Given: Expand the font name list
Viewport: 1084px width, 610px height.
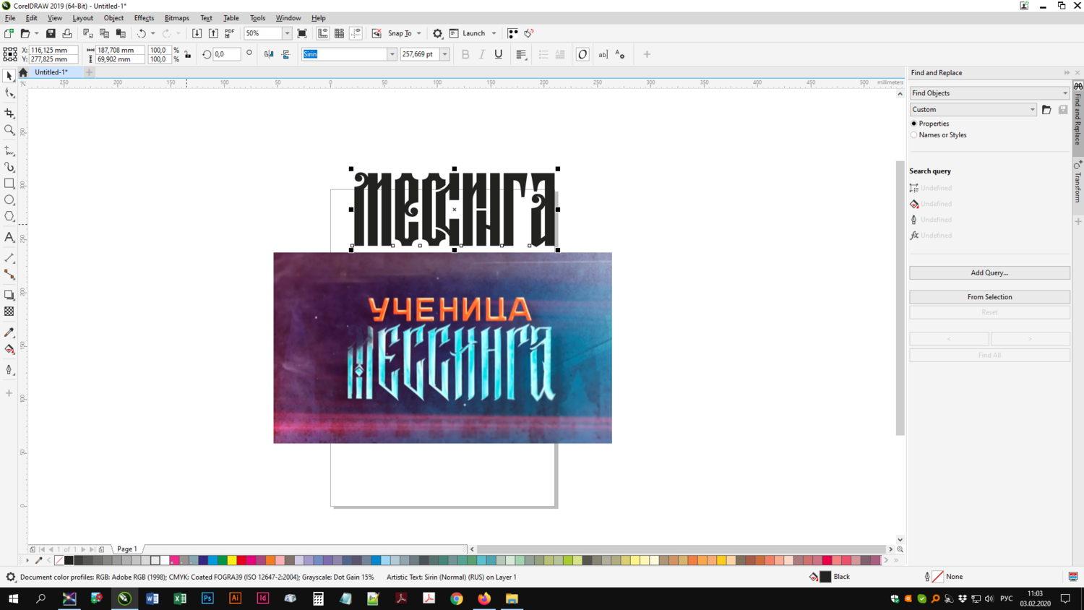Looking at the screenshot, I should point(392,54).
